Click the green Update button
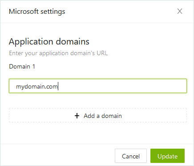 click(x=167, y=156)
